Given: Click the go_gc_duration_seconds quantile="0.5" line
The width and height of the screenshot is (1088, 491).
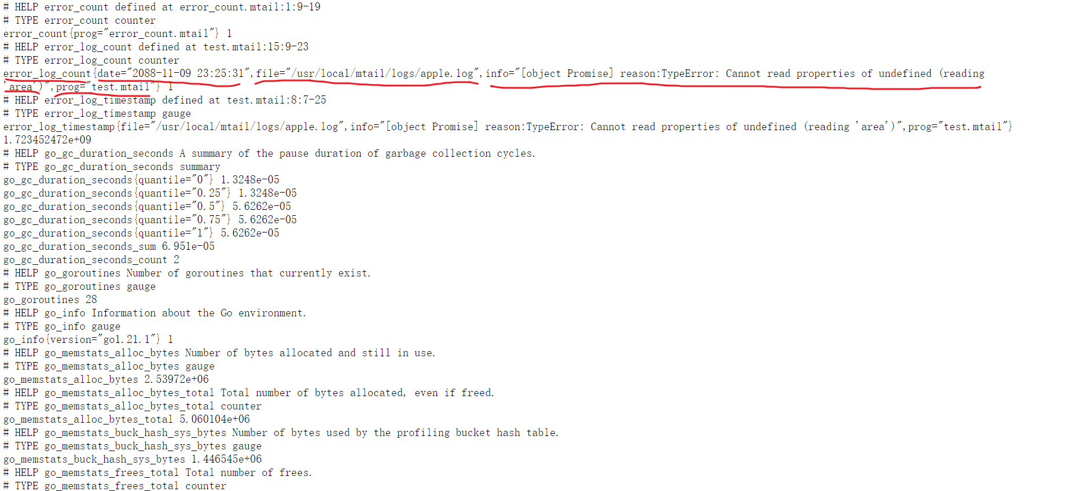Looking at the screenshot, I should [147, 206].
